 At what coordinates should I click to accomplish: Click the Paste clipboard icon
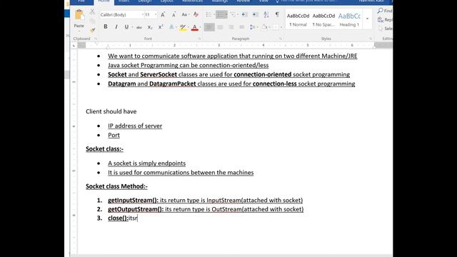79,14
